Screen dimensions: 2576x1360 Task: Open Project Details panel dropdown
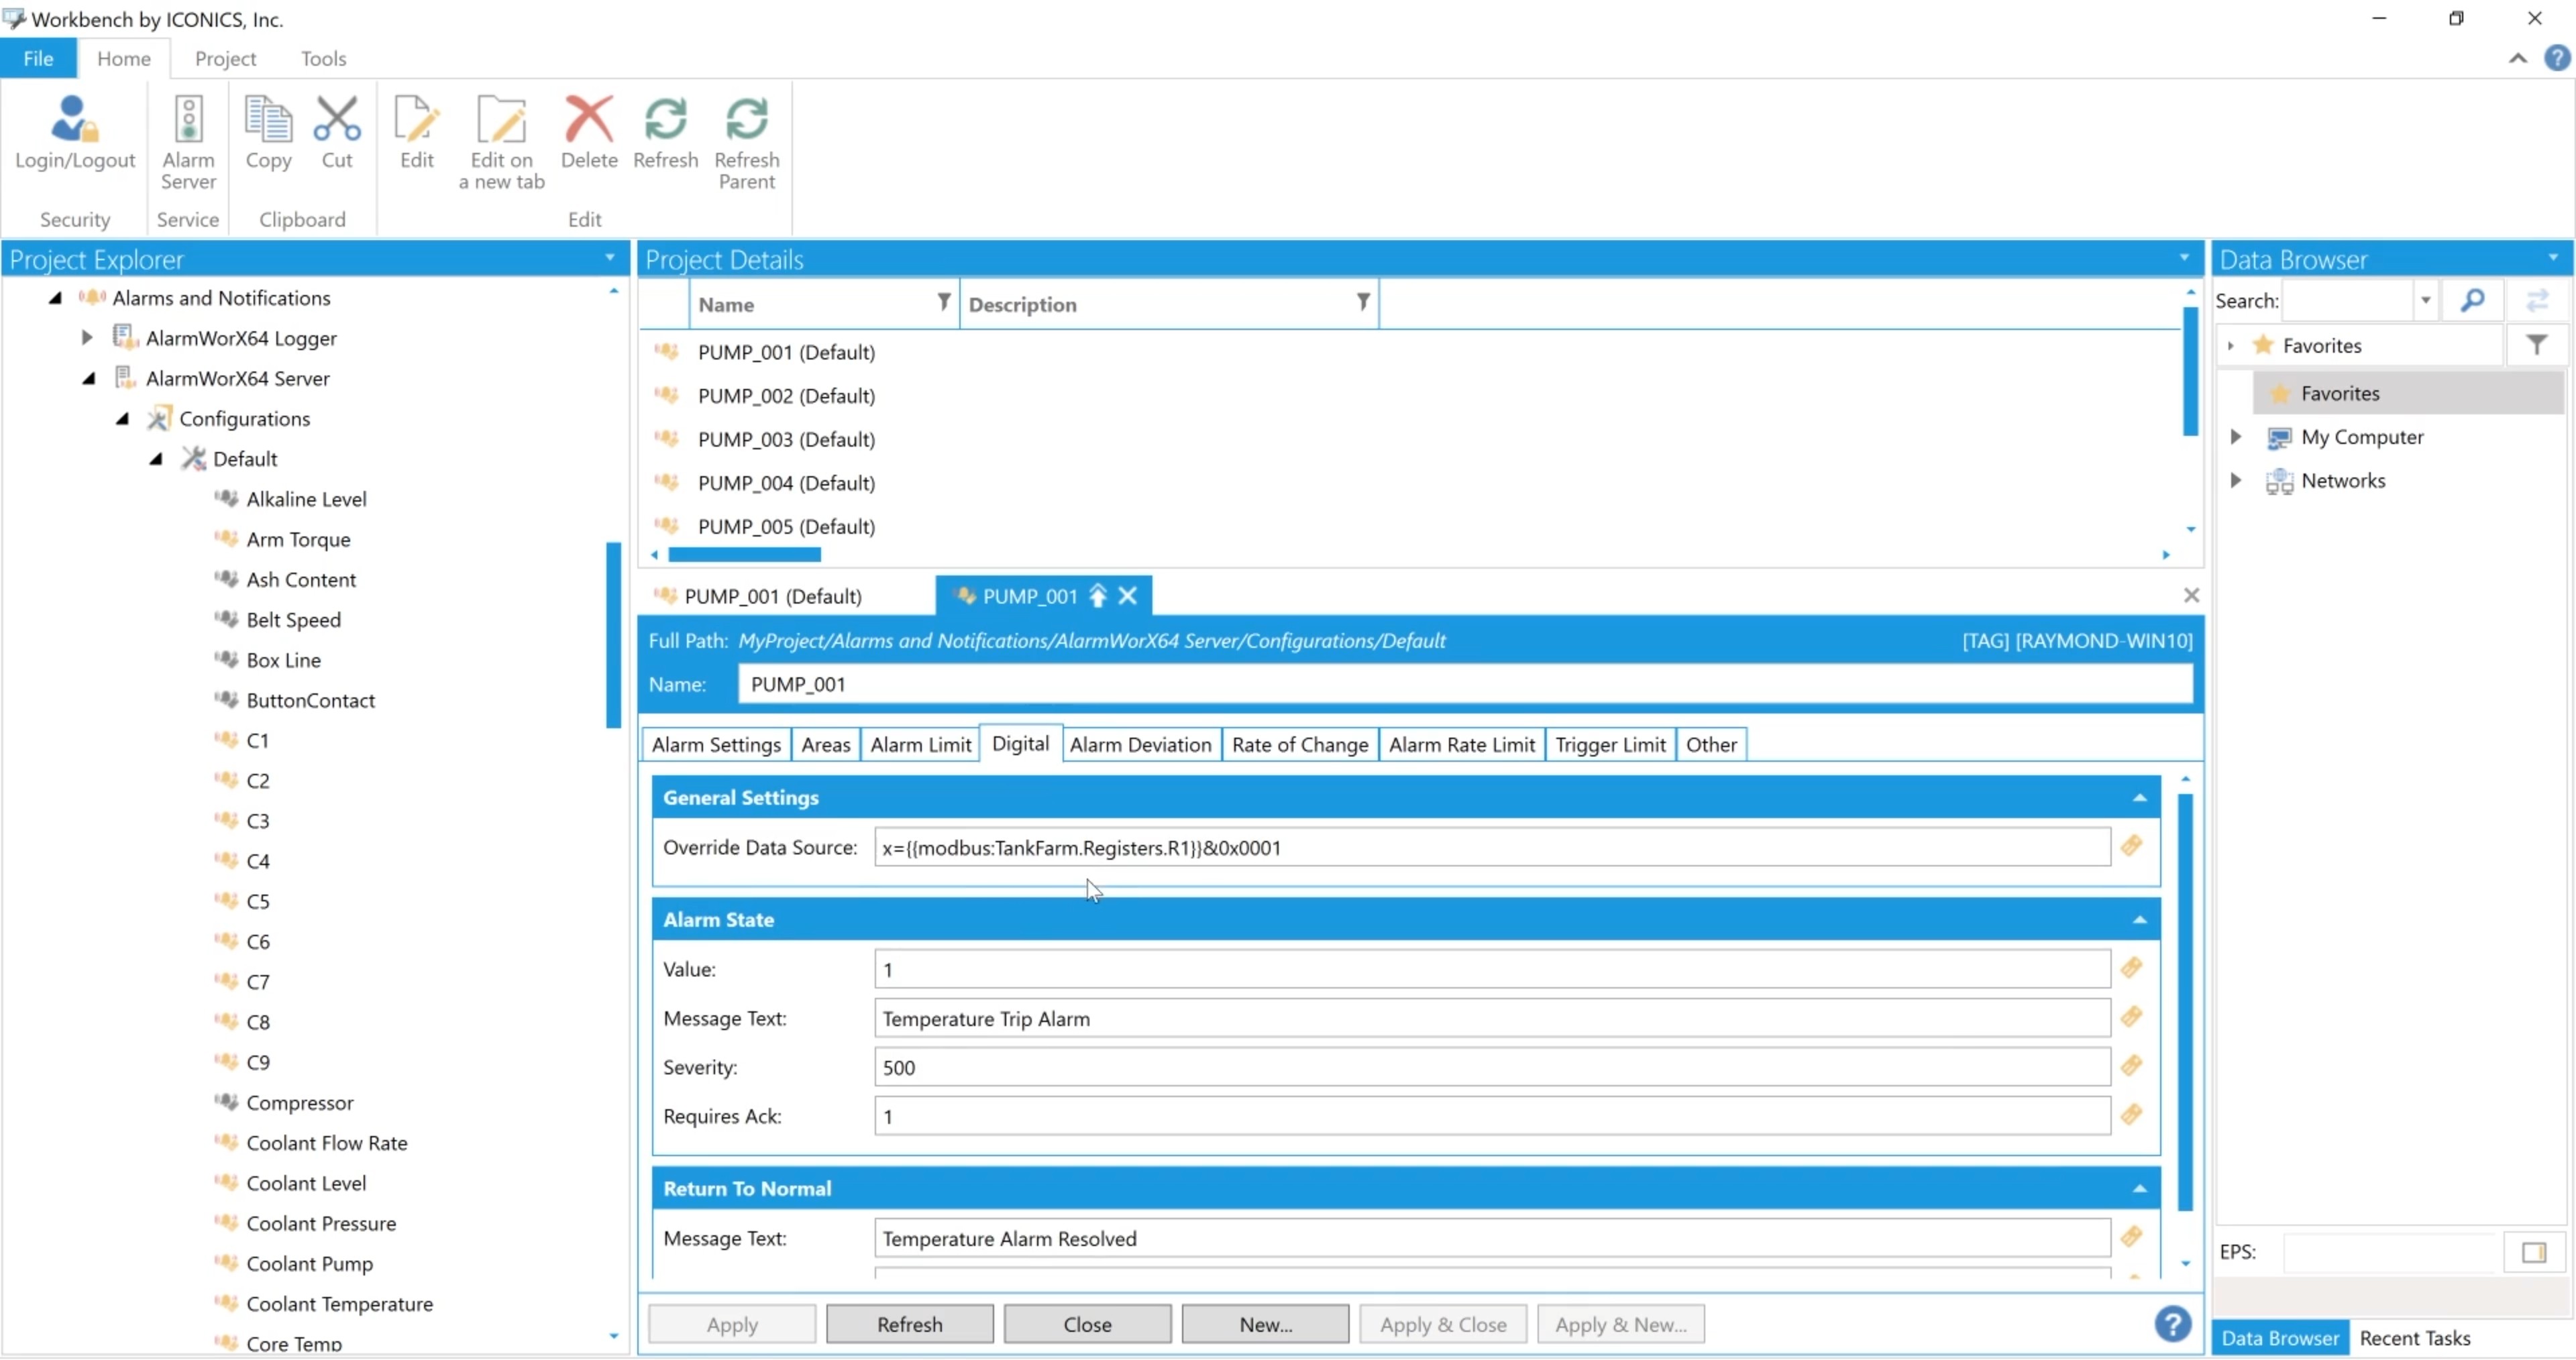[x=2185, y=258]
